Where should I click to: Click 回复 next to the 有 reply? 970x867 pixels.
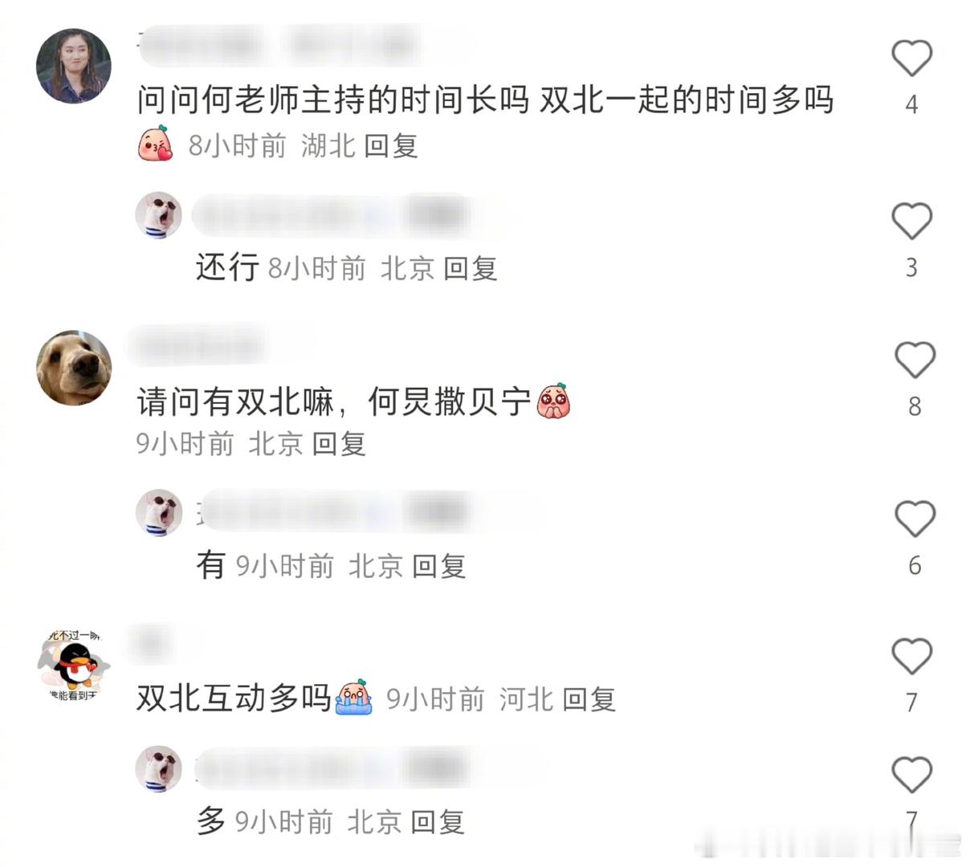[439, 566]
